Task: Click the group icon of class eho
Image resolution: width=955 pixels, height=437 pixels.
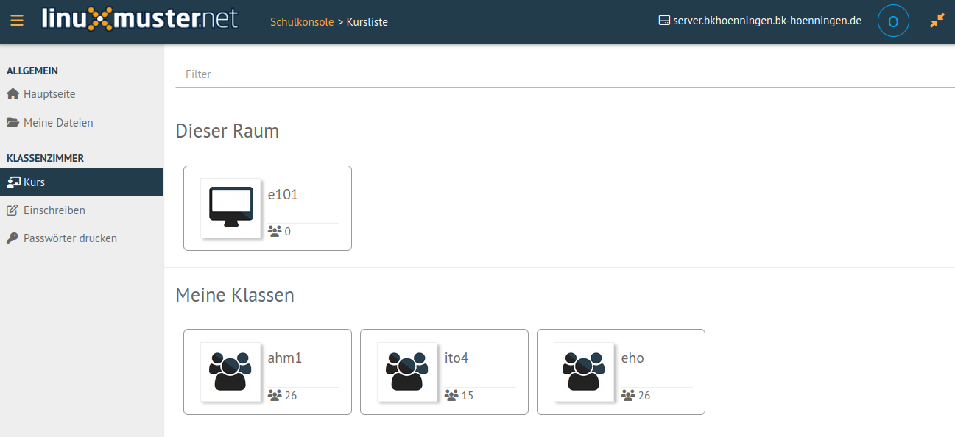Action: [584, 372]
